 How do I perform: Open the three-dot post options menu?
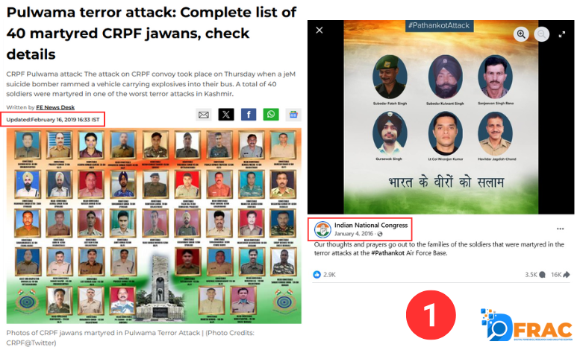click(x=561, y=229)
